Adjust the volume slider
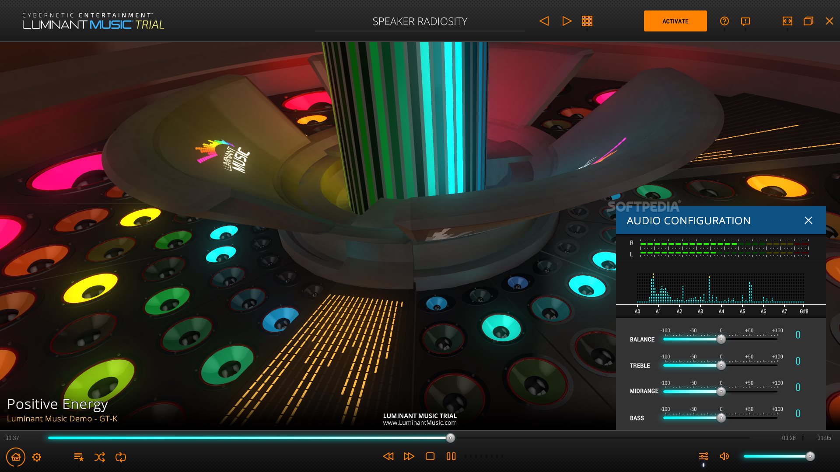Viewport: 840px width, 472px height. [779, 456]
